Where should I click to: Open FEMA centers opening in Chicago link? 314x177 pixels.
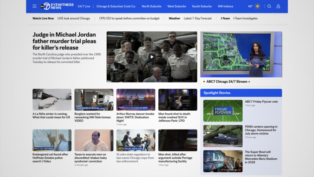pyautogui.click(x=261, y=130)
